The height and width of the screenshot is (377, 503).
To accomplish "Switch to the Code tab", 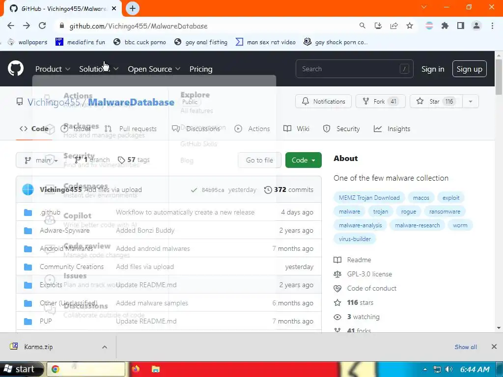I will tap(34, 129).
